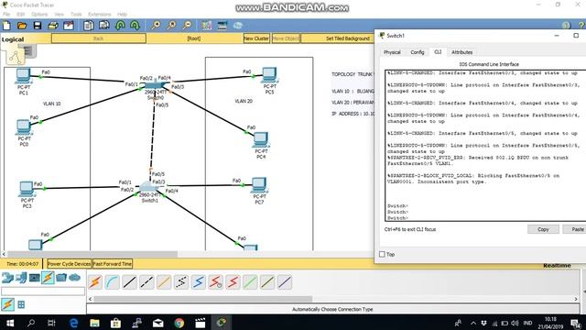Click the Back button in Logical bar
The image size is (586, 330).
tap(98, 38)
